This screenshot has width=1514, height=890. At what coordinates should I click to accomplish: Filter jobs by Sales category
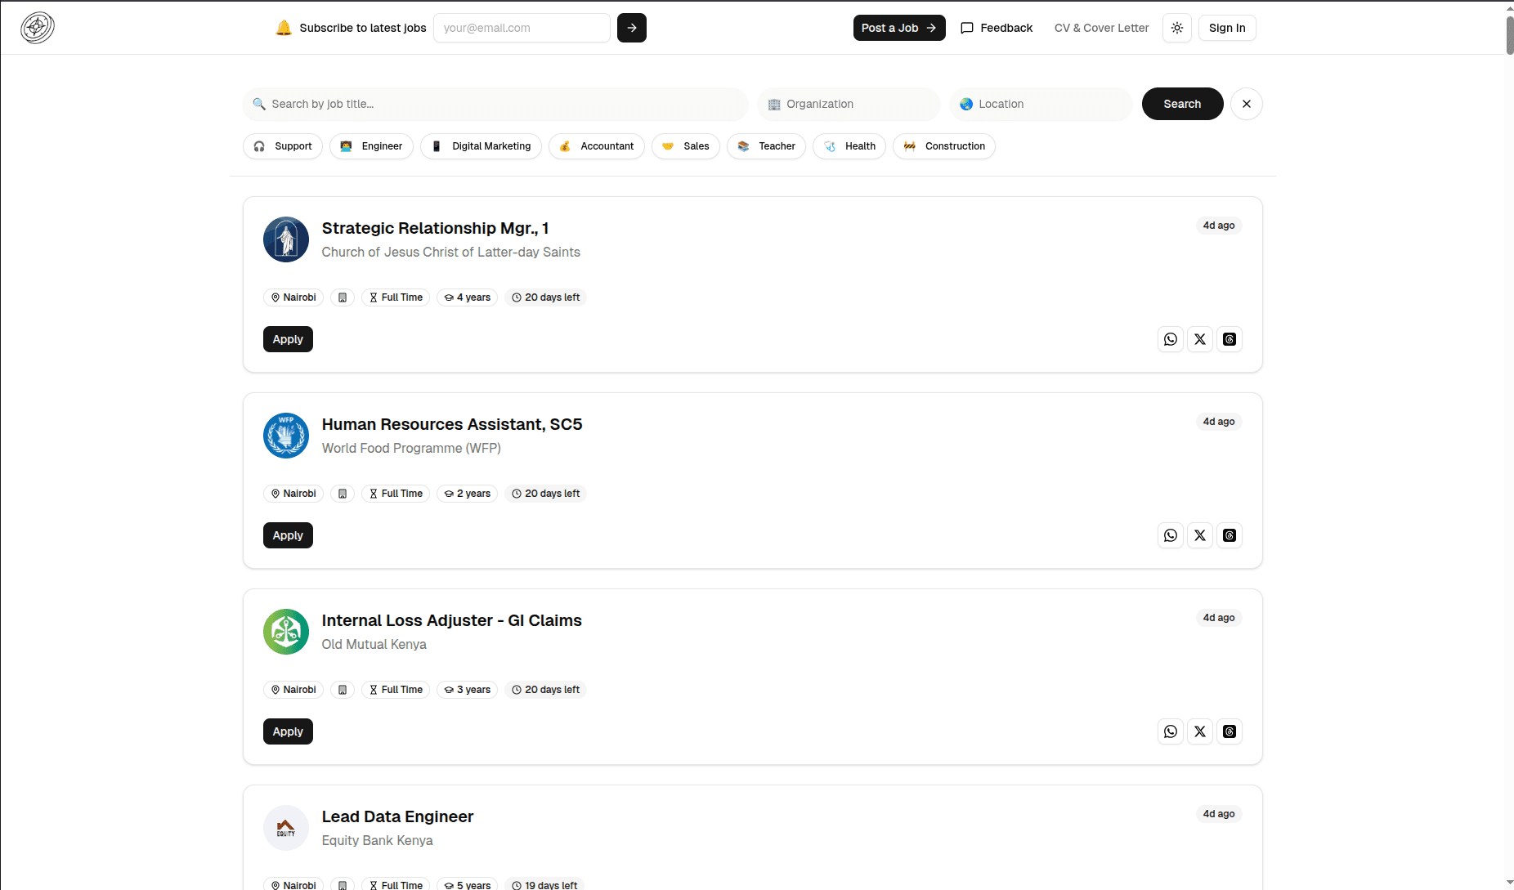pyautogui.click(x=686, y=146)
